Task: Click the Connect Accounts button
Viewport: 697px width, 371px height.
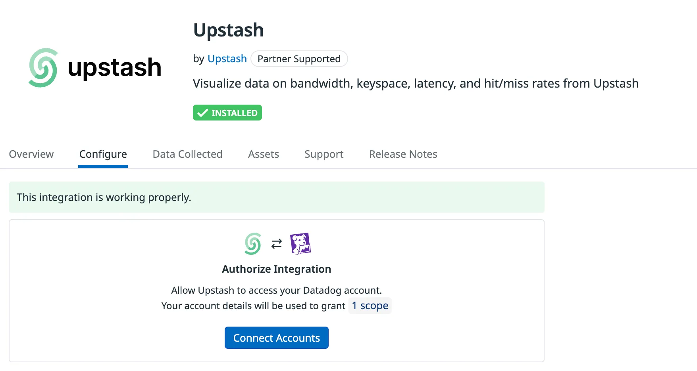Action: coord(277,338)
